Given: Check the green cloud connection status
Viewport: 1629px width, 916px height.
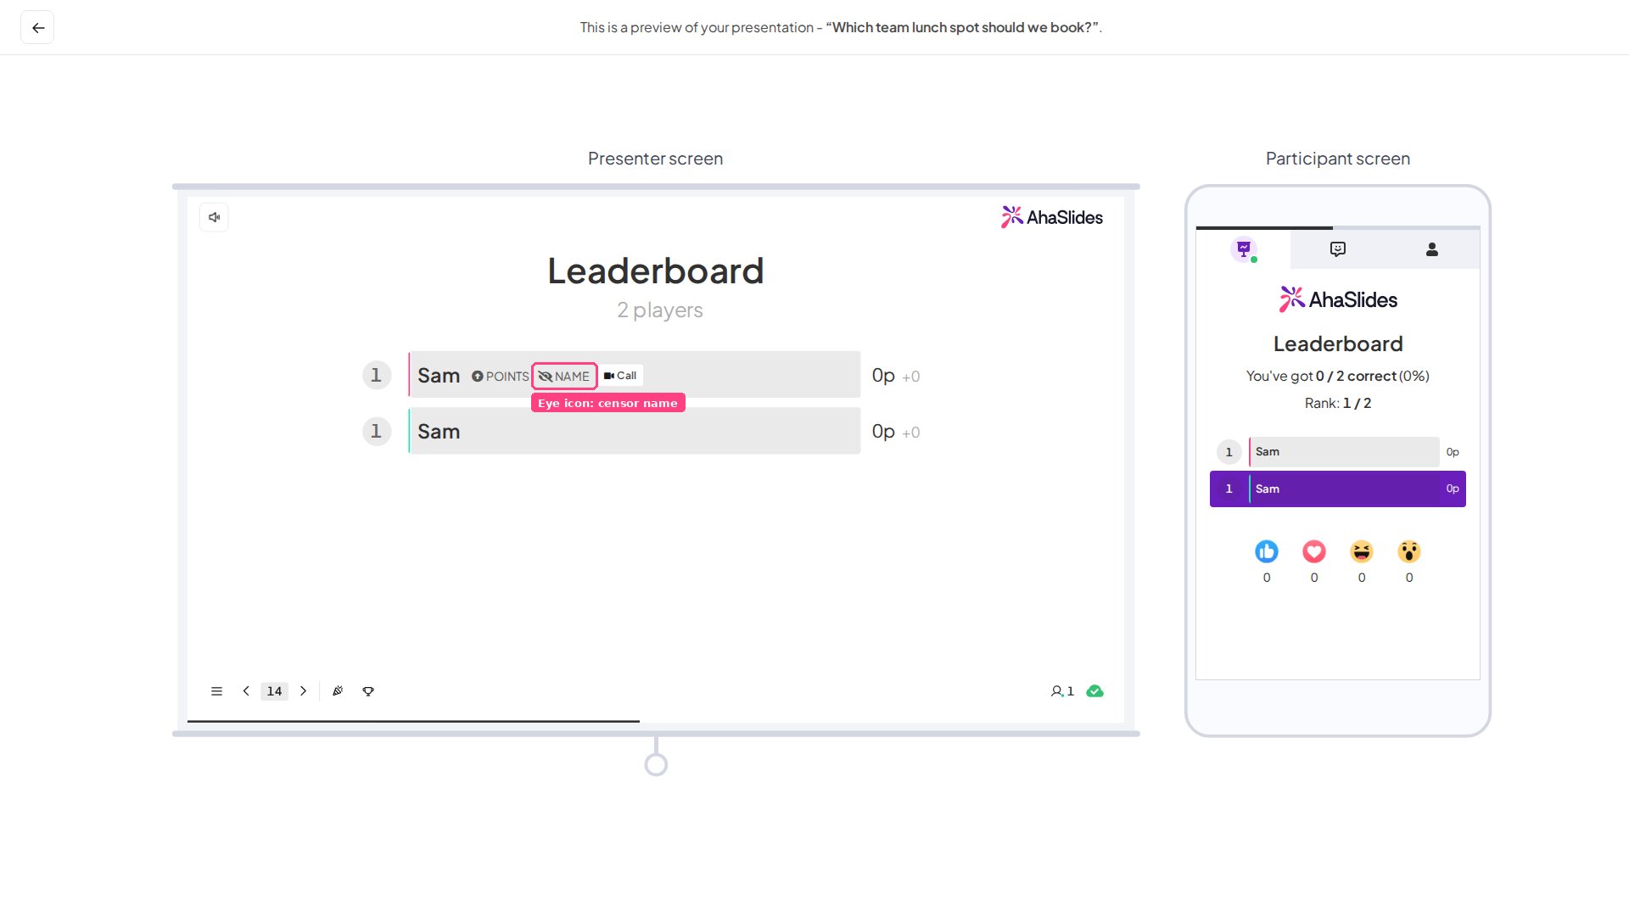Looking at the screenshot, I should tap(1095, 691).
